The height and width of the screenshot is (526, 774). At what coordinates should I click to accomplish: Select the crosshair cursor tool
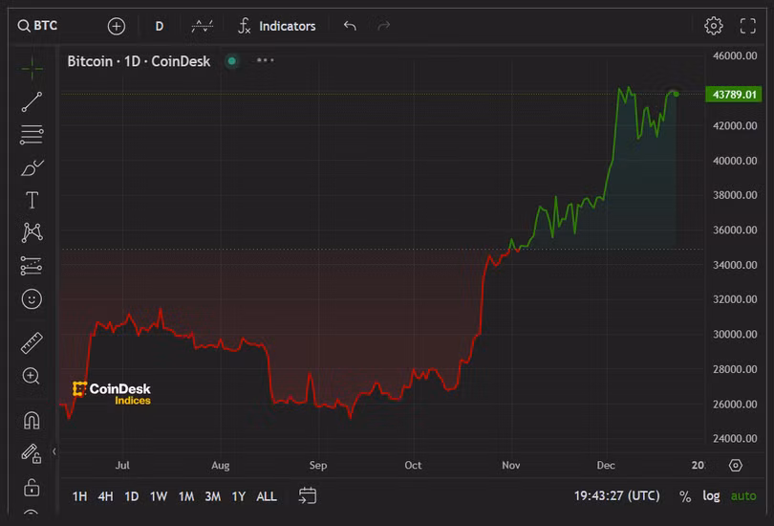[x=32, y=68]
